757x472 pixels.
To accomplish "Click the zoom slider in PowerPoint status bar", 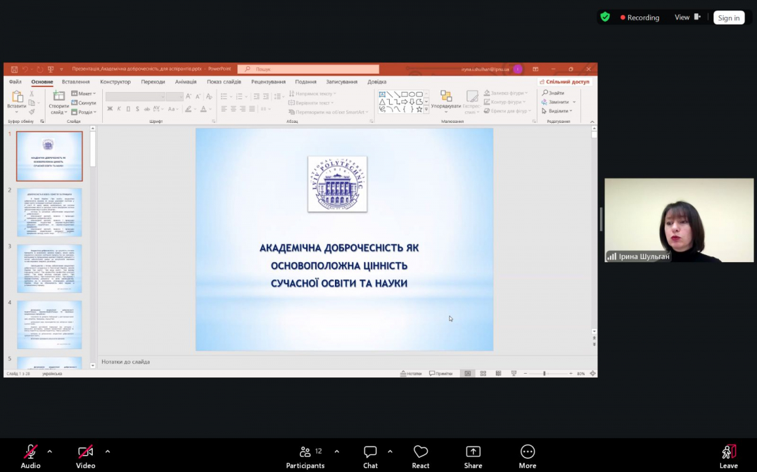I will [544, 374].
